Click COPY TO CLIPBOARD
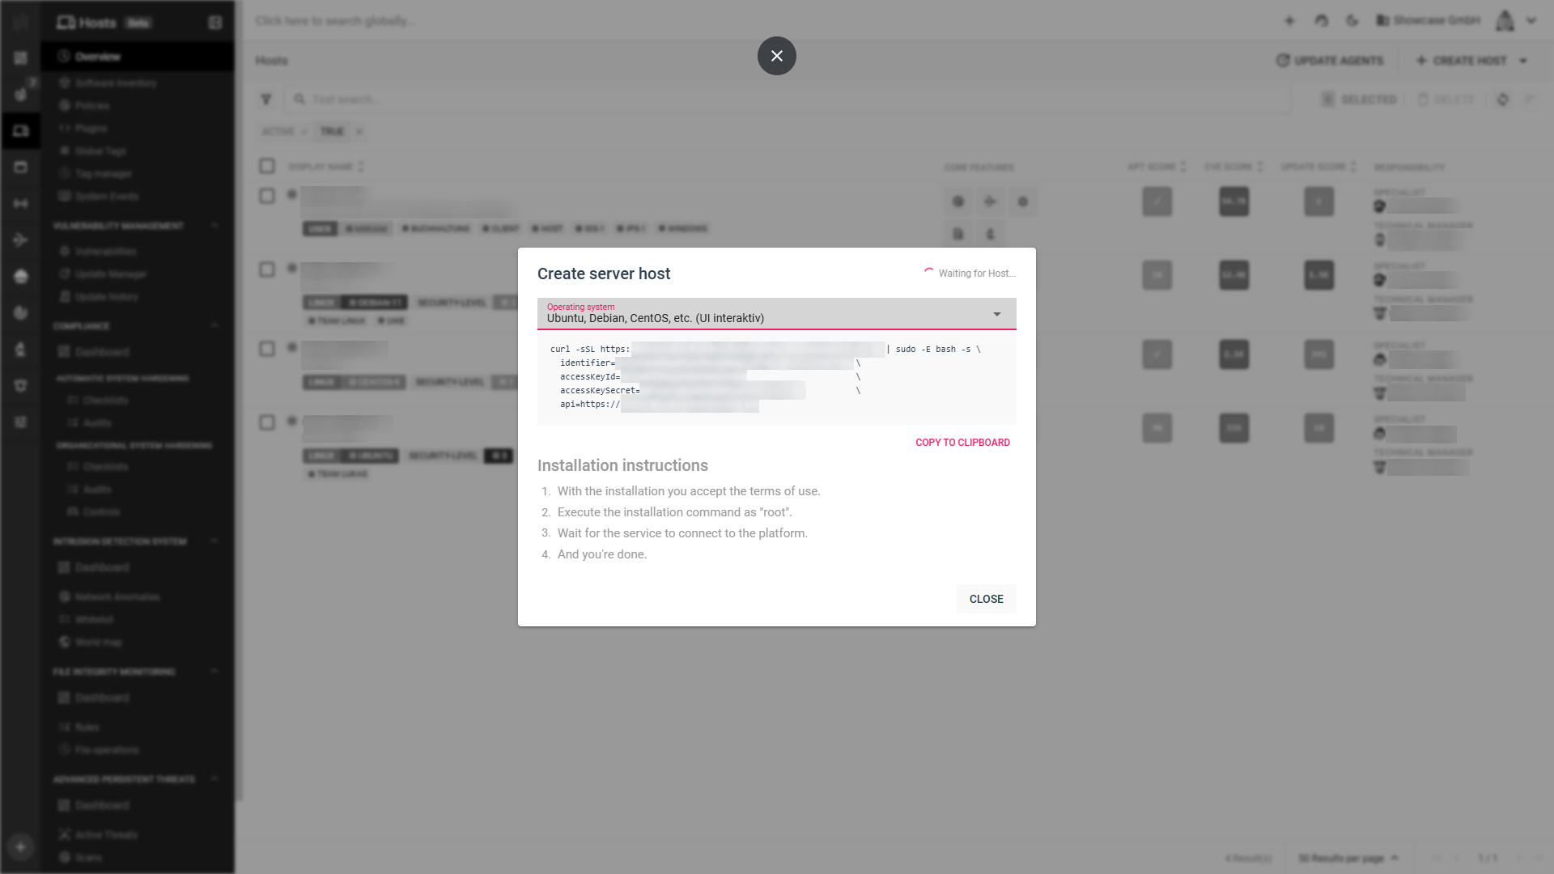 (x=962, y=443)
